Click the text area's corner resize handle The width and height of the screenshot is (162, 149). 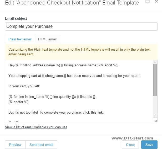(156, 121)
